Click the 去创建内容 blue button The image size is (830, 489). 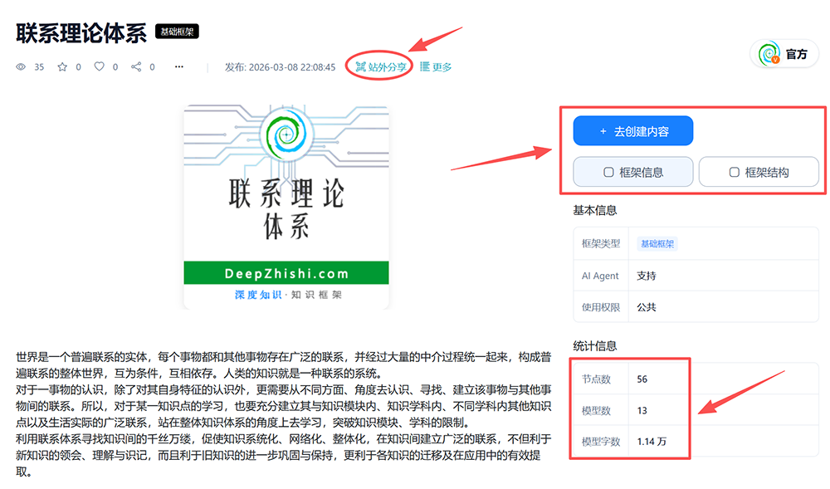633,130
